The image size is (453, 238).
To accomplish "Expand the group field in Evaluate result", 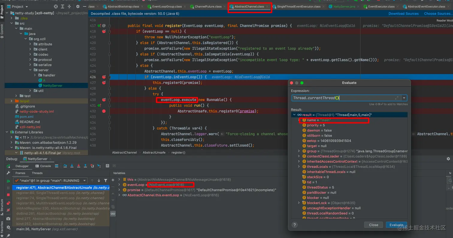I will click(299, 151).
